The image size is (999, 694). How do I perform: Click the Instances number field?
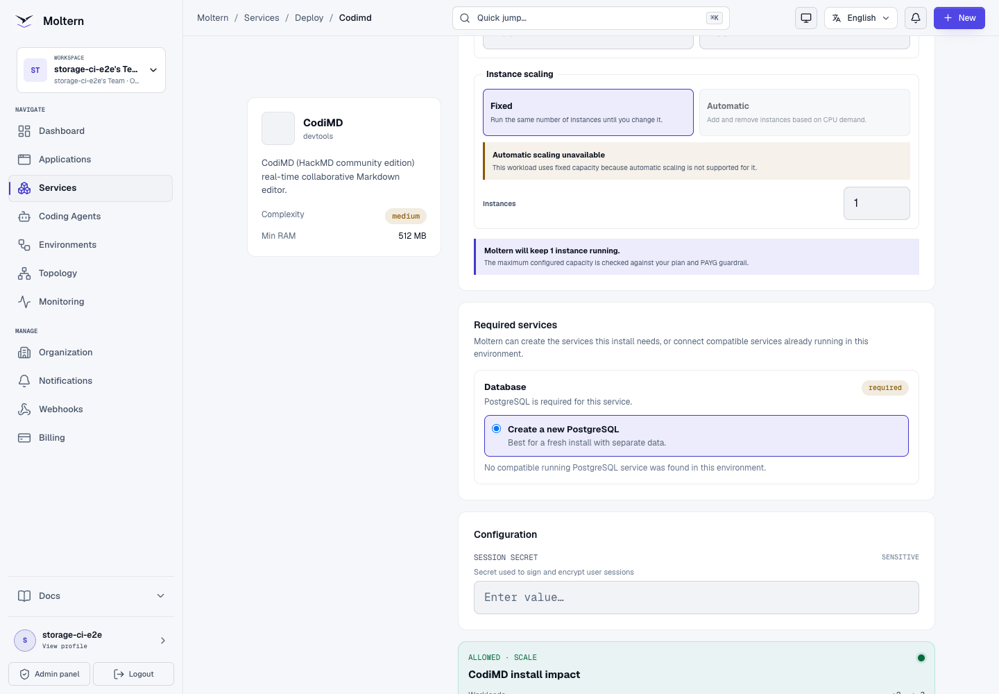tap(877, 203)
